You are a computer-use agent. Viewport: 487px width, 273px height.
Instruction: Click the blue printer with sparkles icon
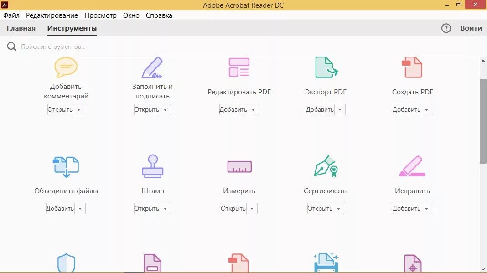click(326, 263)
